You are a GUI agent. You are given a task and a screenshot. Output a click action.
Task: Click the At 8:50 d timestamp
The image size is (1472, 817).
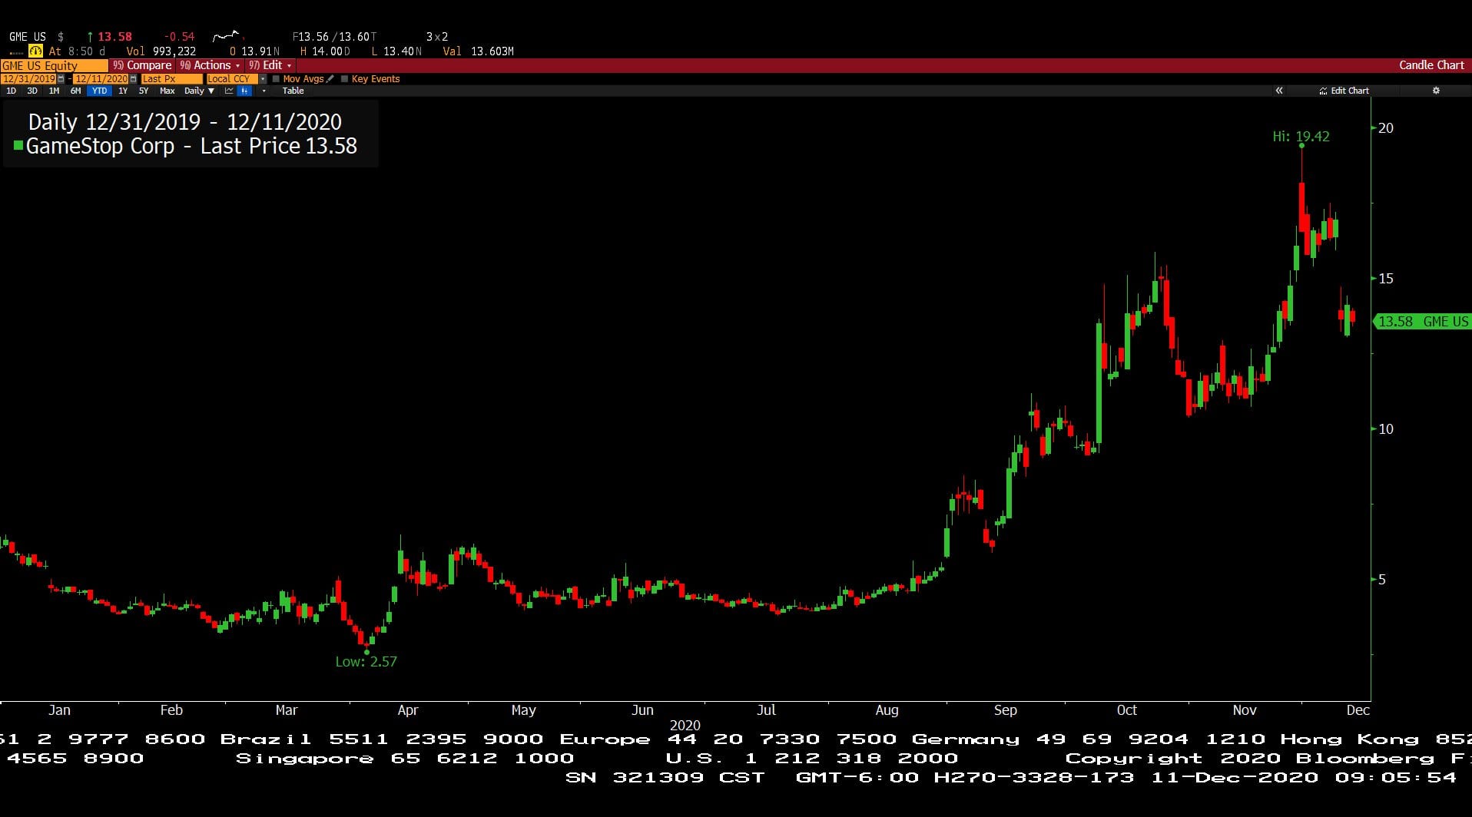pyautogui.click(x=78, y=51)
